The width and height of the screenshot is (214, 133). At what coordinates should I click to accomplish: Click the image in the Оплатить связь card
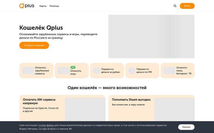coord(169,71)
